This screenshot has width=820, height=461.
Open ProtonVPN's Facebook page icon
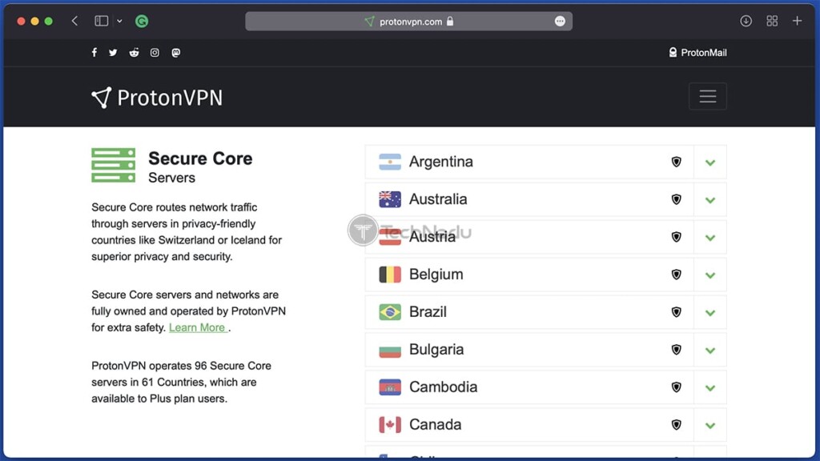tap(94, 52)
